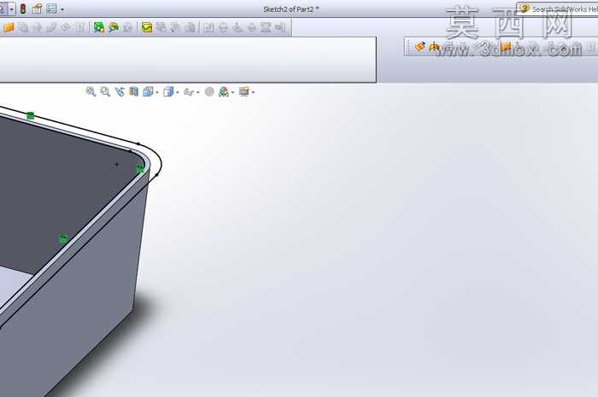This screenshot has height=397, width=598.
Task: Click the grayed Draft icon after Split Line
Action: click(161, 27)
